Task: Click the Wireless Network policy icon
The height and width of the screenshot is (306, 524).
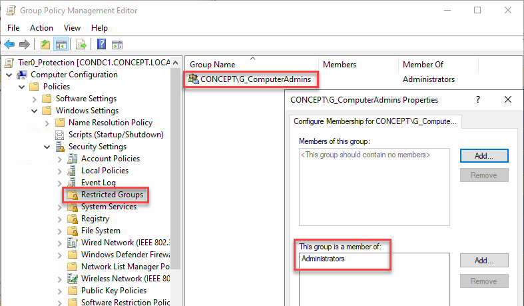Action: (x=73, y=278)
